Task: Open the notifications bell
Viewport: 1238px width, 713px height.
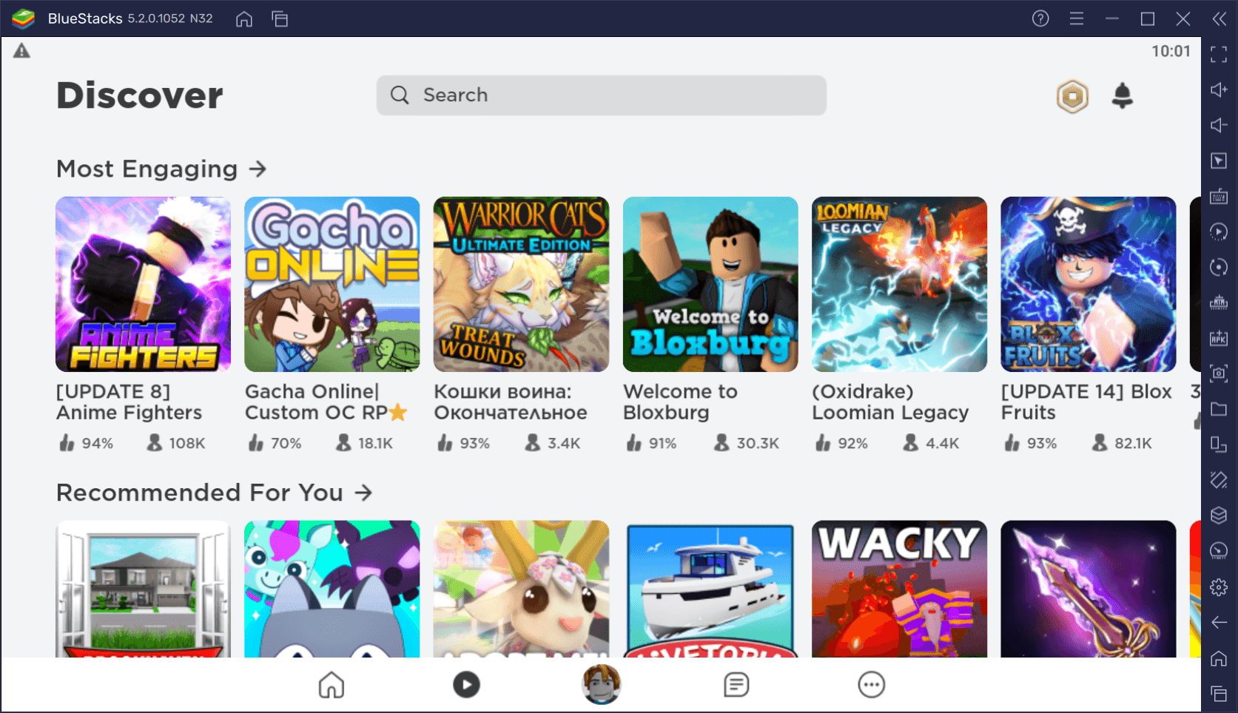Action: 1122,95
